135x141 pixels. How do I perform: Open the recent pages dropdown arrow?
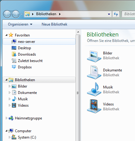[22, 14]
